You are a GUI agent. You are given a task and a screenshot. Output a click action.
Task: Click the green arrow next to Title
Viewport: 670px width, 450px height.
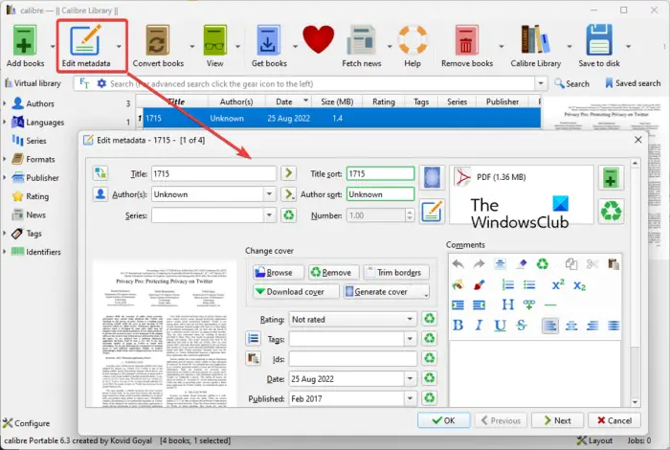[288, 173]
